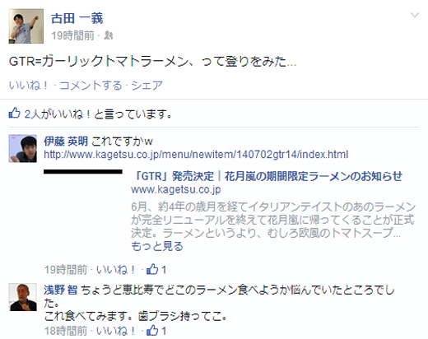Image resolution: width=428 pixels, height=339 pixels.
Task: Open 伊藤 英明's avatar thumbnail
Action: click(x=23, y=148)
